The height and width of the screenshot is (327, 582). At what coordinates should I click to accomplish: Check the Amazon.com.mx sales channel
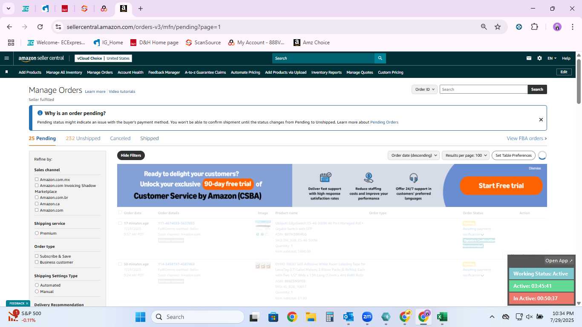click(x=37, y=180)
